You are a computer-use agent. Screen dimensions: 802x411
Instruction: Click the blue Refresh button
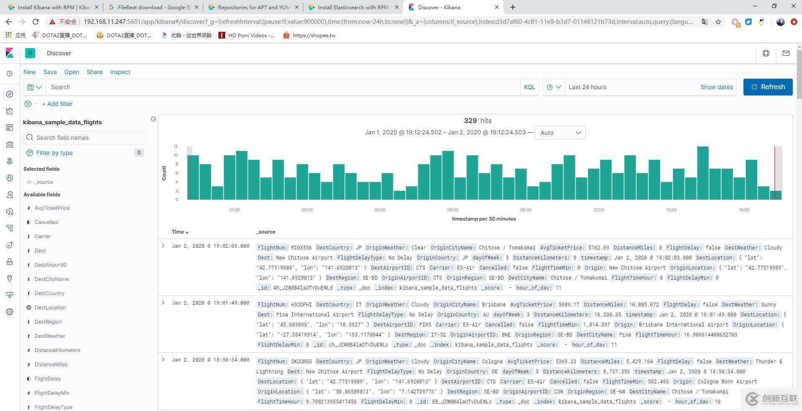768,87
